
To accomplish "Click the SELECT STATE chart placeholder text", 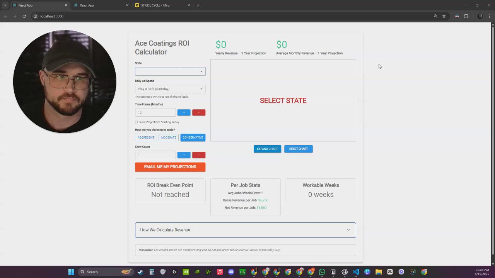I will pos(283,101).
